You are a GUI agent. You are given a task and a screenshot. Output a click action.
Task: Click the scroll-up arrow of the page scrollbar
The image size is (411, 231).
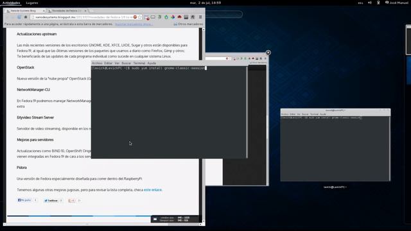point(204,30)
